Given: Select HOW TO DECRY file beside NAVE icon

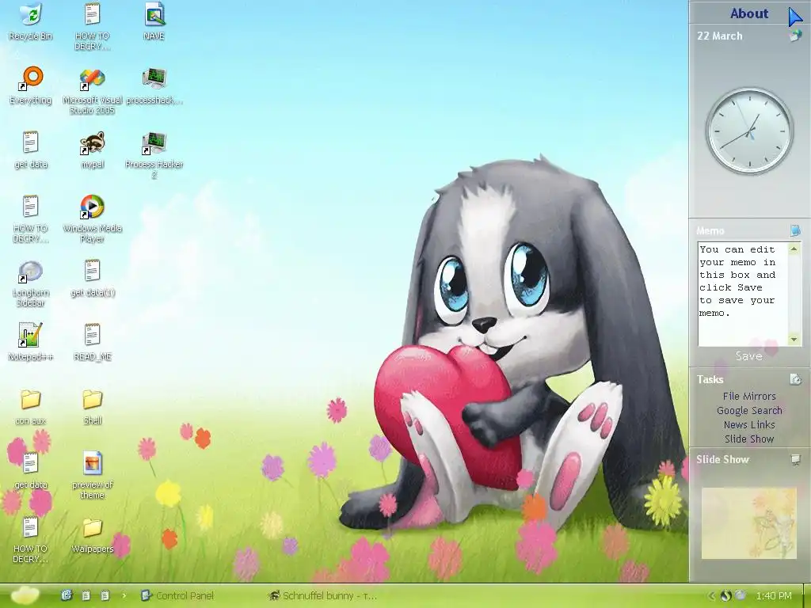Looking at the screenshot, I should click(x=92, y=27).
